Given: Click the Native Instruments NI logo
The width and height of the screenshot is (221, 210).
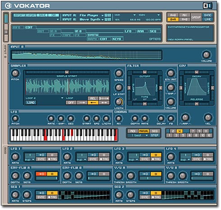Looking at the screenshot, I should coord(207,6).
